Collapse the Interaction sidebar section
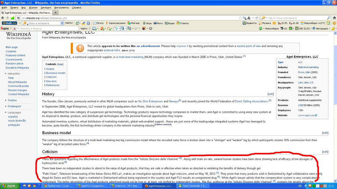This screenshot has height=189, width=337. [x=6, y=74]
